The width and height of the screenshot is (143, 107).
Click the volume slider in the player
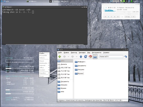[121, 12]
